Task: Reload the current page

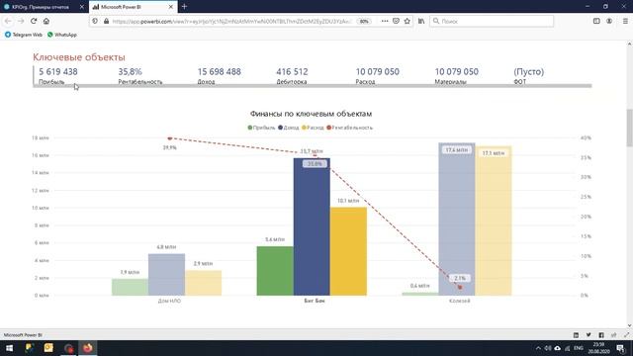Action: click(x=34, y=21)
